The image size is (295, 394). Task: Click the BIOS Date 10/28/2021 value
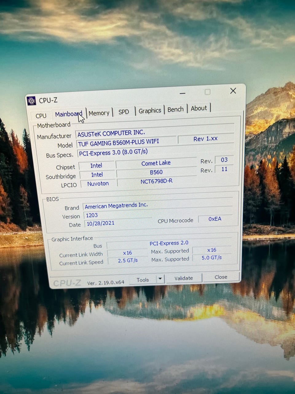coord(118,223)
